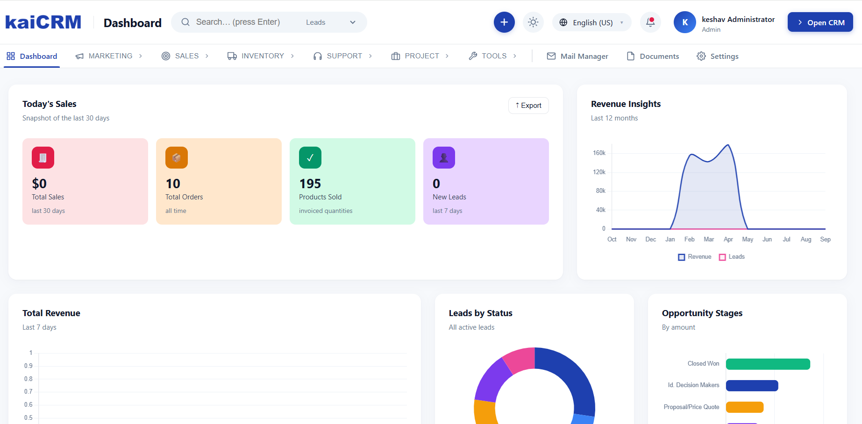862x424 pixels.
Task: Click the blue plus quick-add button
Action: tap(504, 22)
